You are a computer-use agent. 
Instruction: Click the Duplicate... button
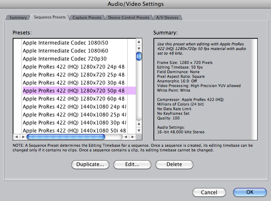pos(90,164)
